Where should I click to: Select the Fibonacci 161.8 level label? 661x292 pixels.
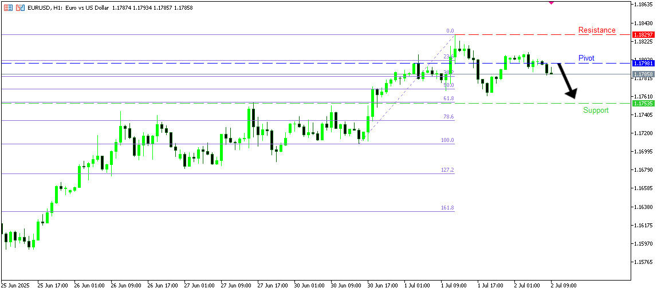pos(447,208)
